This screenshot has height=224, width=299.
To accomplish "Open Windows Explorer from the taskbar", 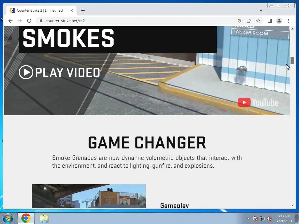I will click(x=44, y=218).
